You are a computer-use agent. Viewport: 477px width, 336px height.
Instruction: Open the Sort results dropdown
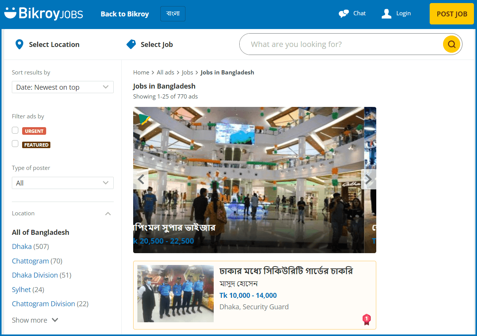click(x=63, y=87)
